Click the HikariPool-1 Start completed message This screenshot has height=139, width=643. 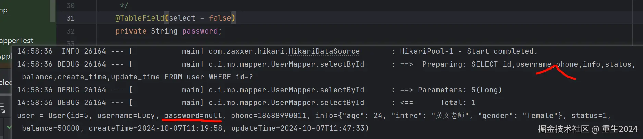468,51
